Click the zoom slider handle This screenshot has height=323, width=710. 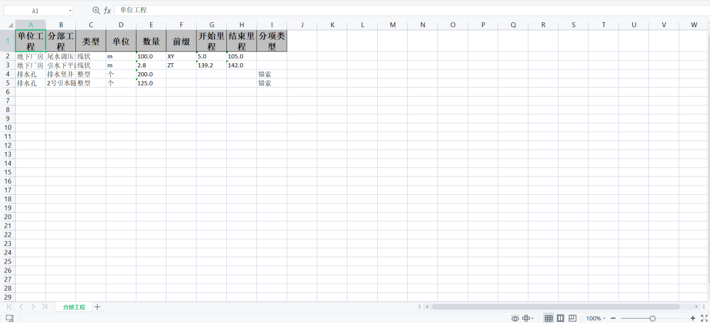(652, 318)
